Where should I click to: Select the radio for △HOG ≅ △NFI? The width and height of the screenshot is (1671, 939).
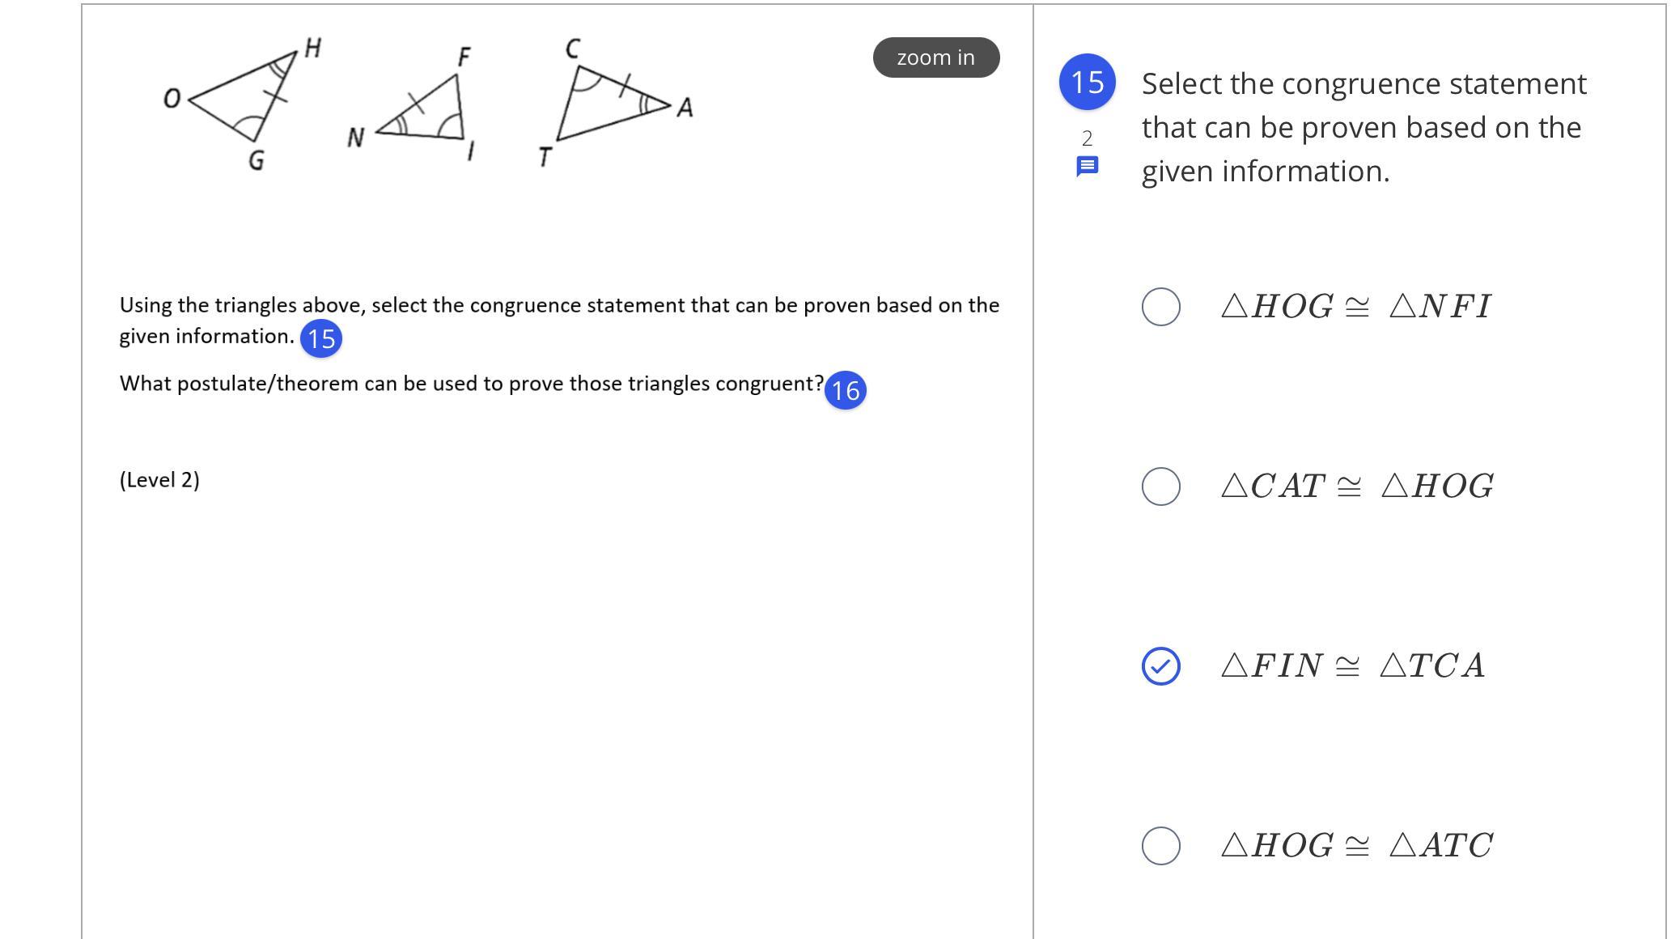point(1160,307)
